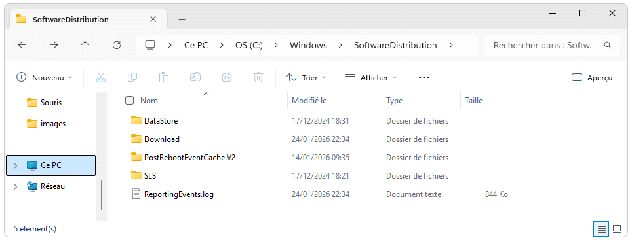Image resolution: width=632 pixels, height=240 pixels.
Task: Toggle the Aperçu preview pane
Action: (x=592, y=78)
